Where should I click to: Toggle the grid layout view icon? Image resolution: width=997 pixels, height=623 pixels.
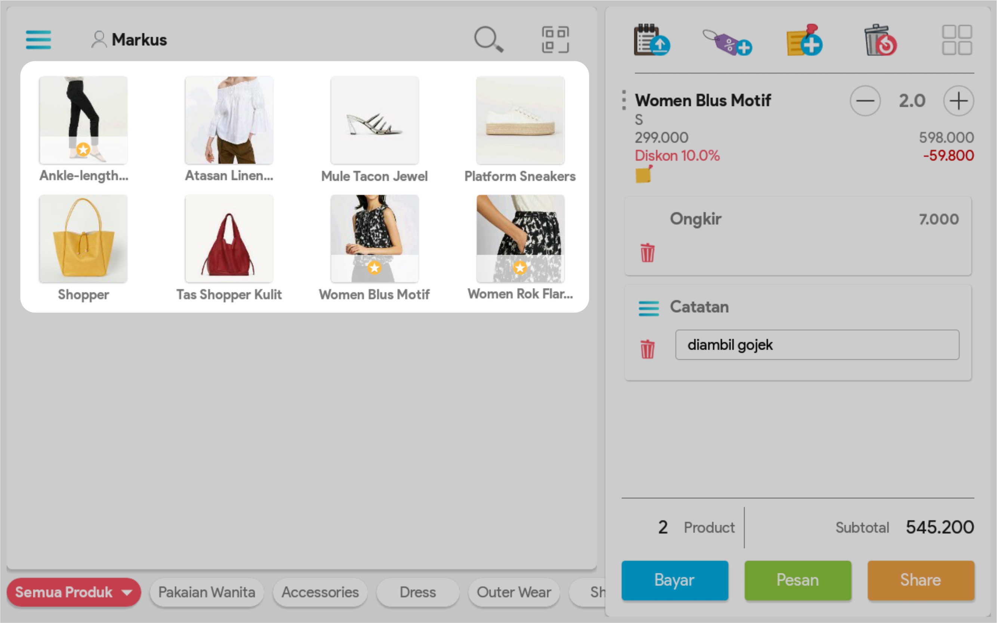pos(957,40)
